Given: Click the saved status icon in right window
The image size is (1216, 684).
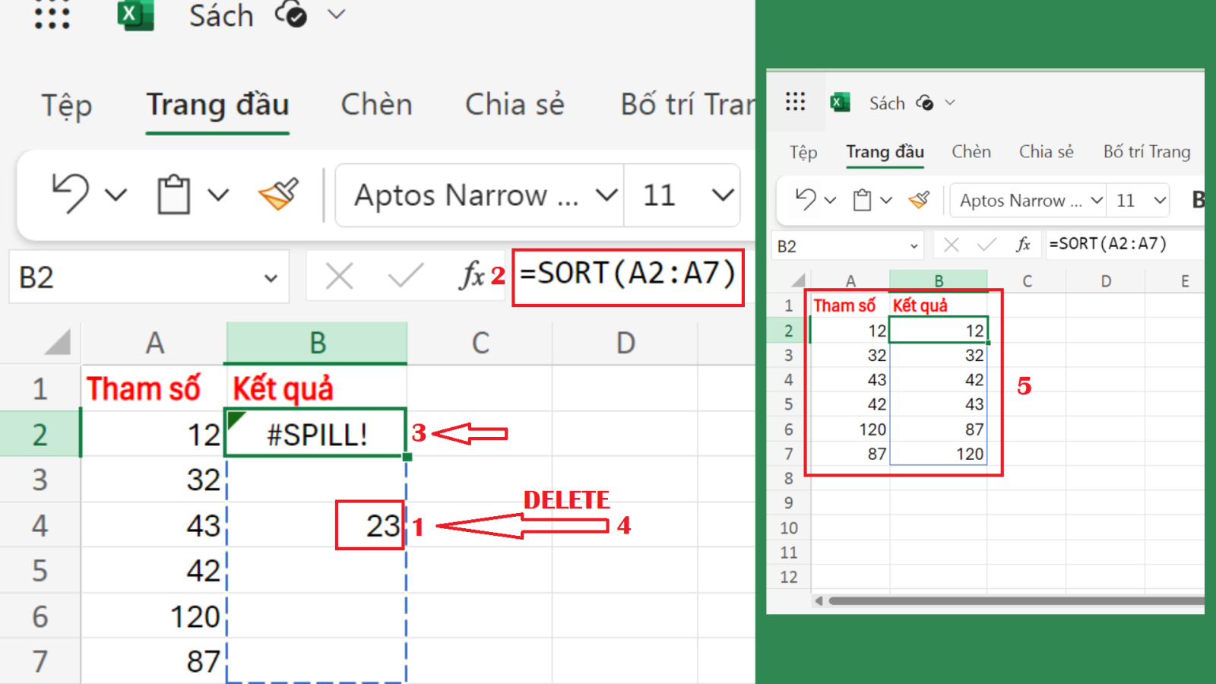Looking at the screenshot, I should [925, 102].
